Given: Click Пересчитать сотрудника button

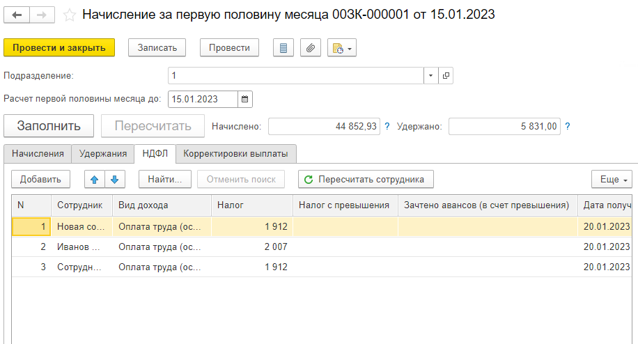Looking at the screenshot, I should [x=366, y=179].
